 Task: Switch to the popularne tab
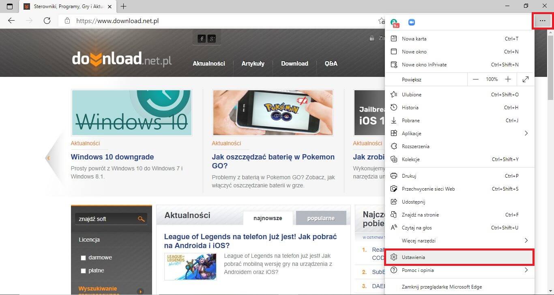[x=321, y=218]
